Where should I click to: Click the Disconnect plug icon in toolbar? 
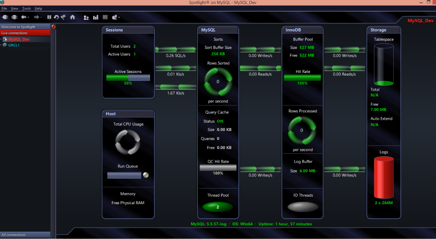pos(14,17)
